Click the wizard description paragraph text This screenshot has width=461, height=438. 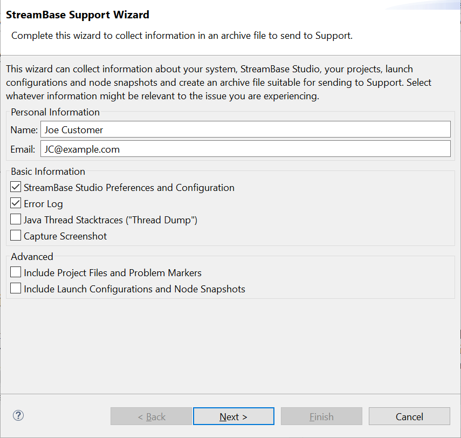(x=218, y=83)
